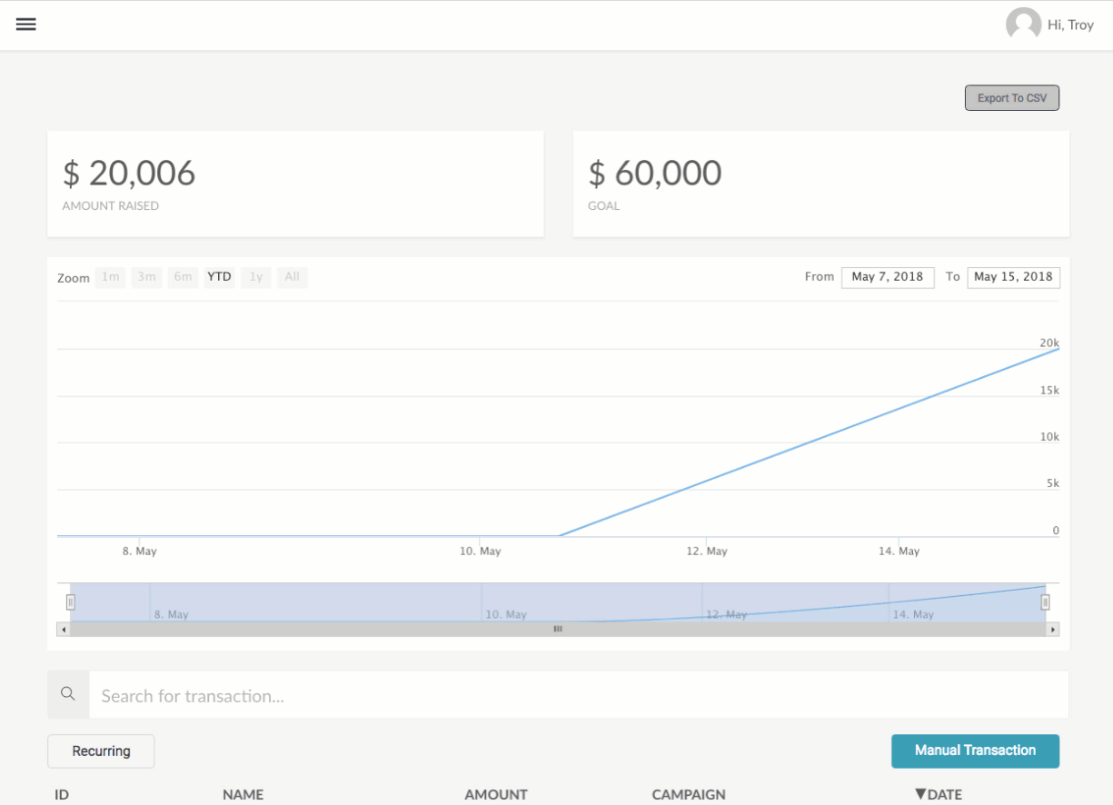
Task: Select the 6m zoom range
Action: tap(183, 277)
